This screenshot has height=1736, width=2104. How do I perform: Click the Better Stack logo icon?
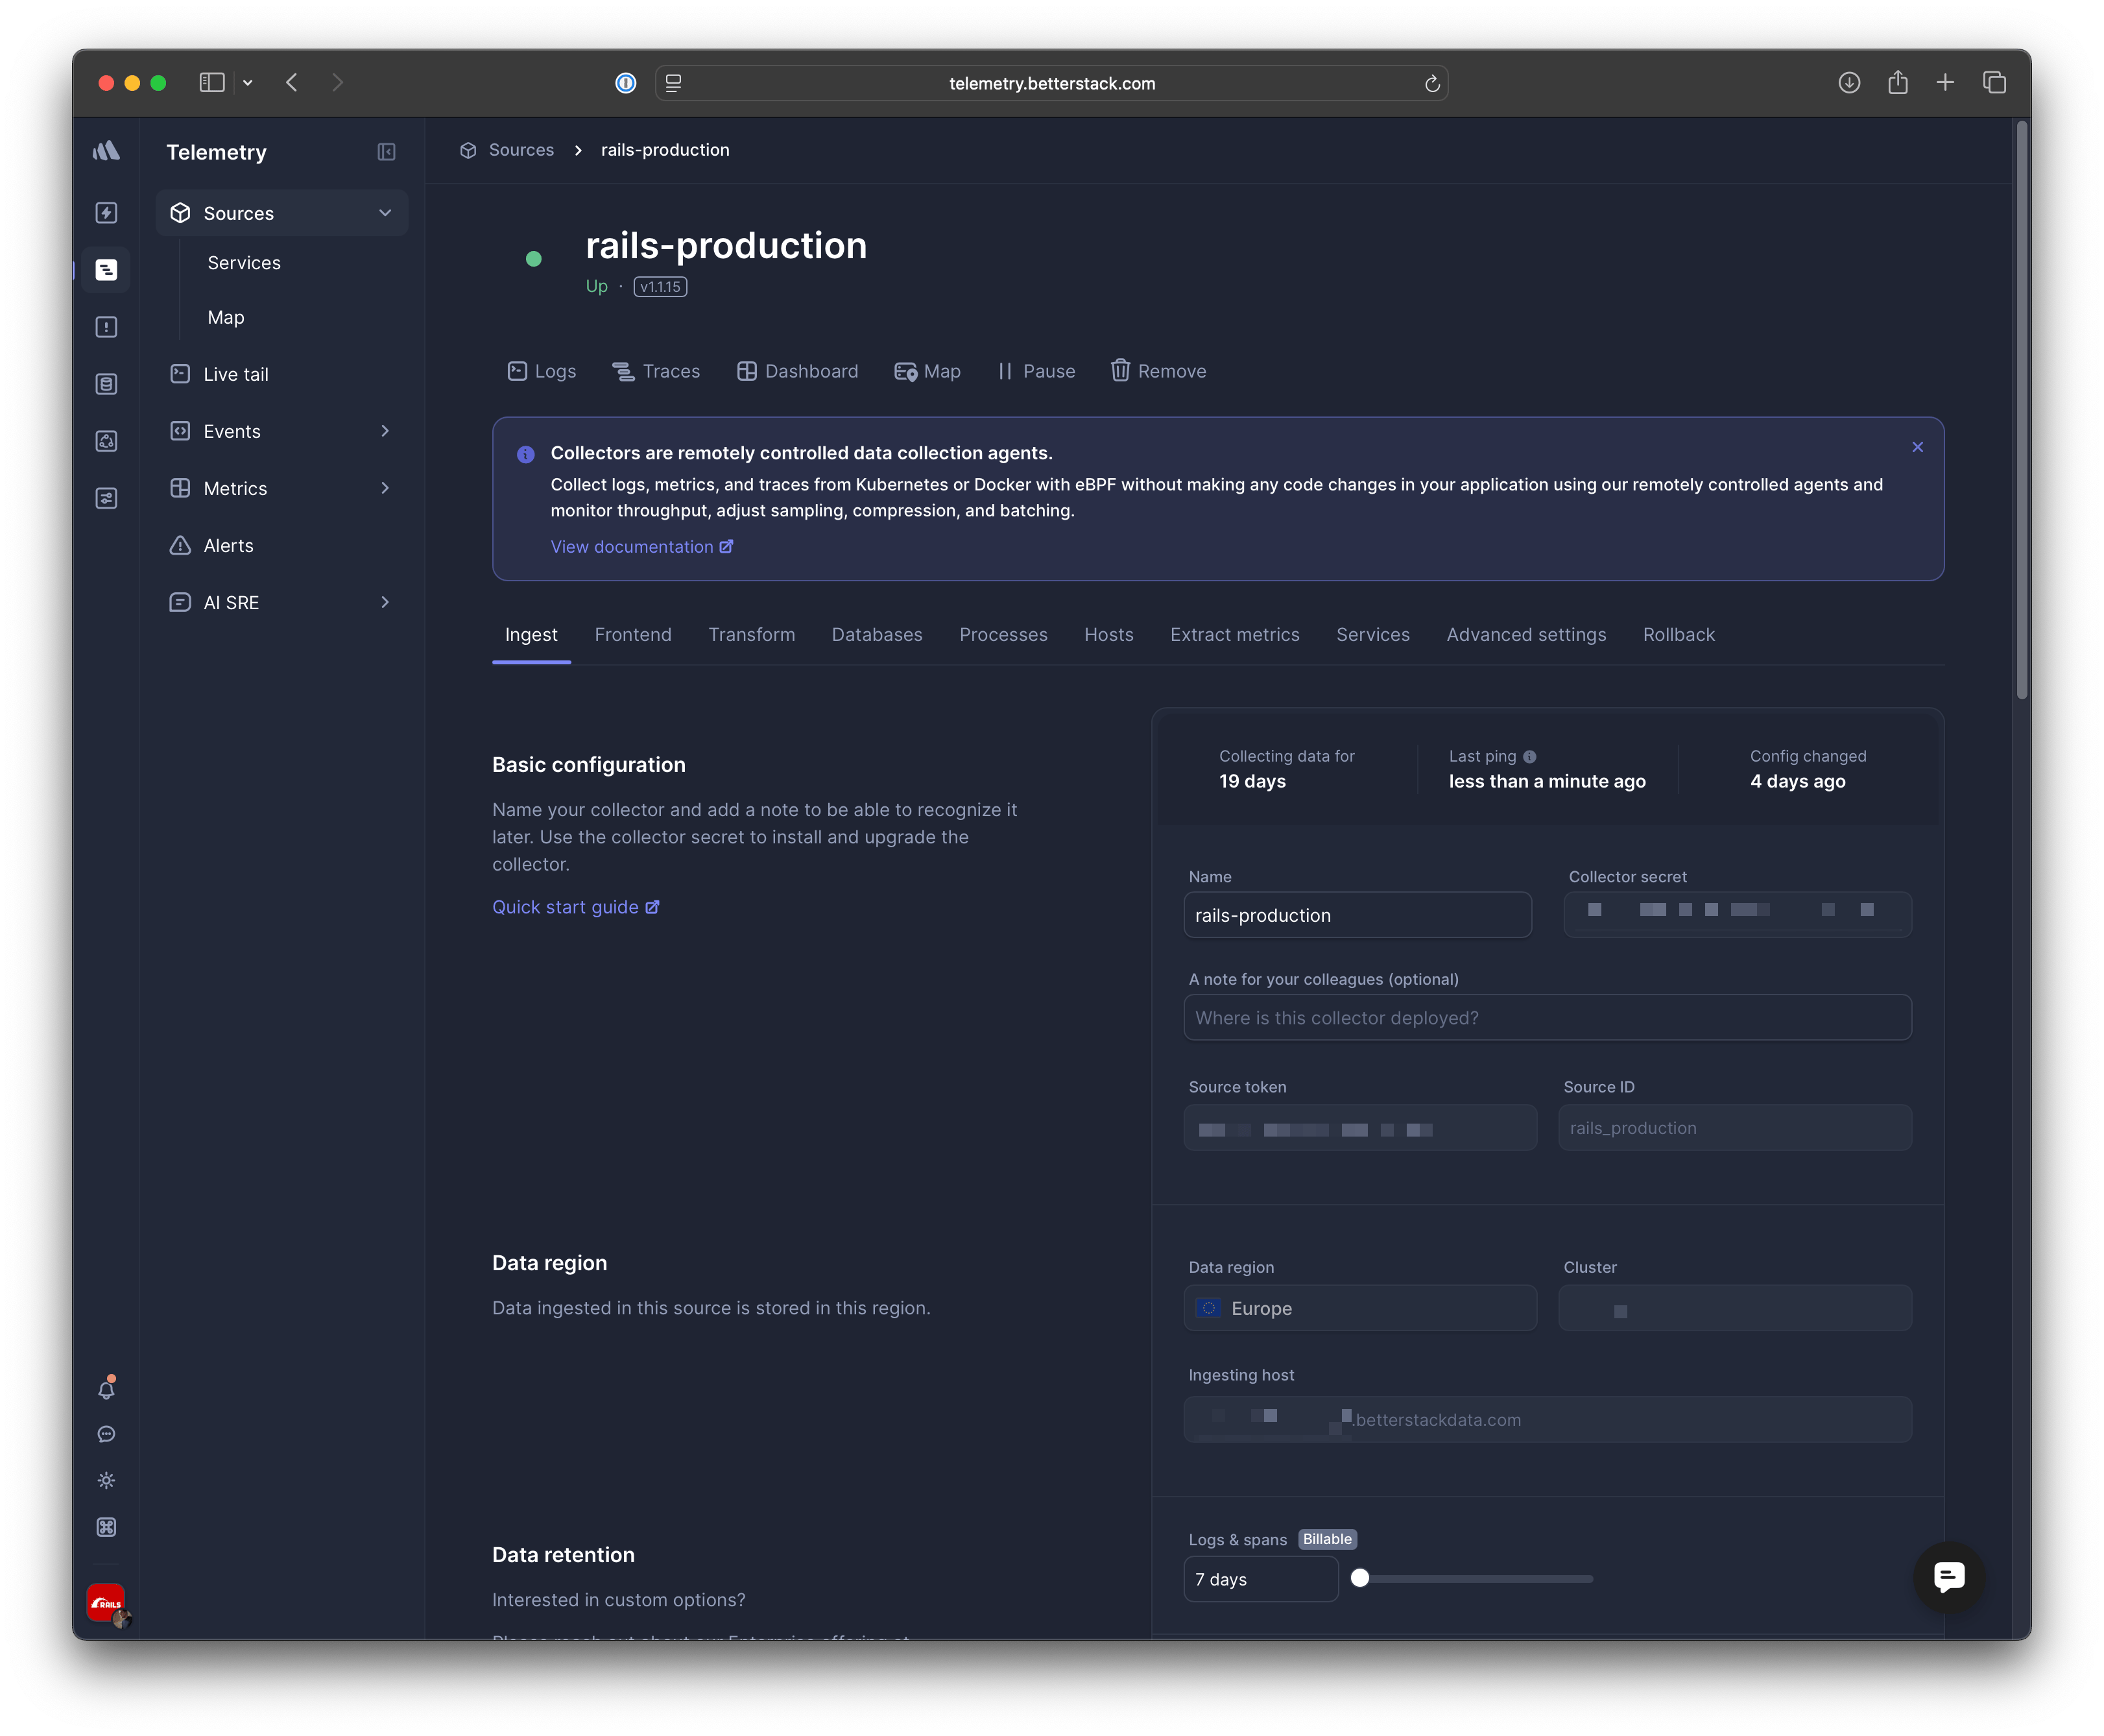[106, 151]
